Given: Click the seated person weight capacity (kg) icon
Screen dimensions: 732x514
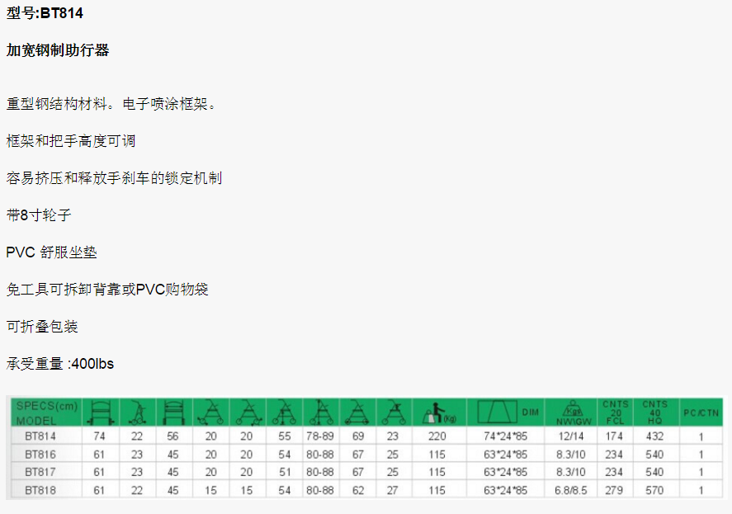Looking at the screenshot, I should (x=439, y=412).
